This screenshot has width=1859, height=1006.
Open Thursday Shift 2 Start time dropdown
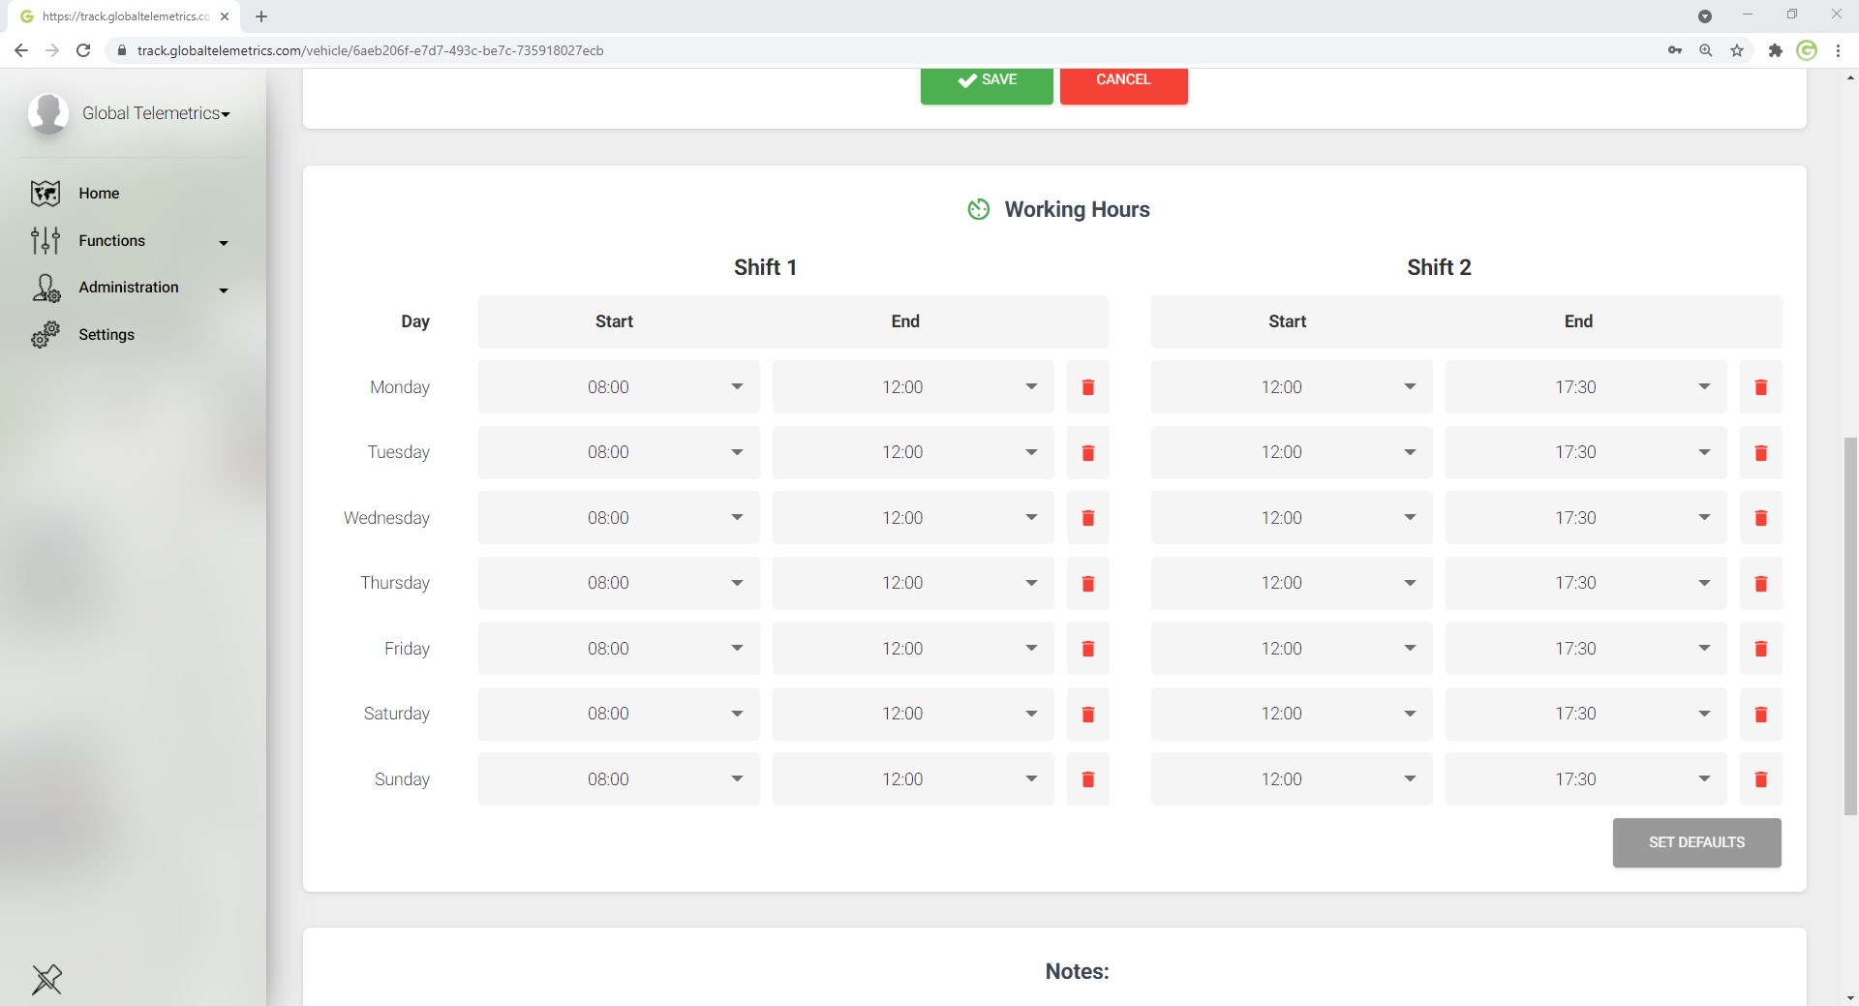(x=1291, y=583)
